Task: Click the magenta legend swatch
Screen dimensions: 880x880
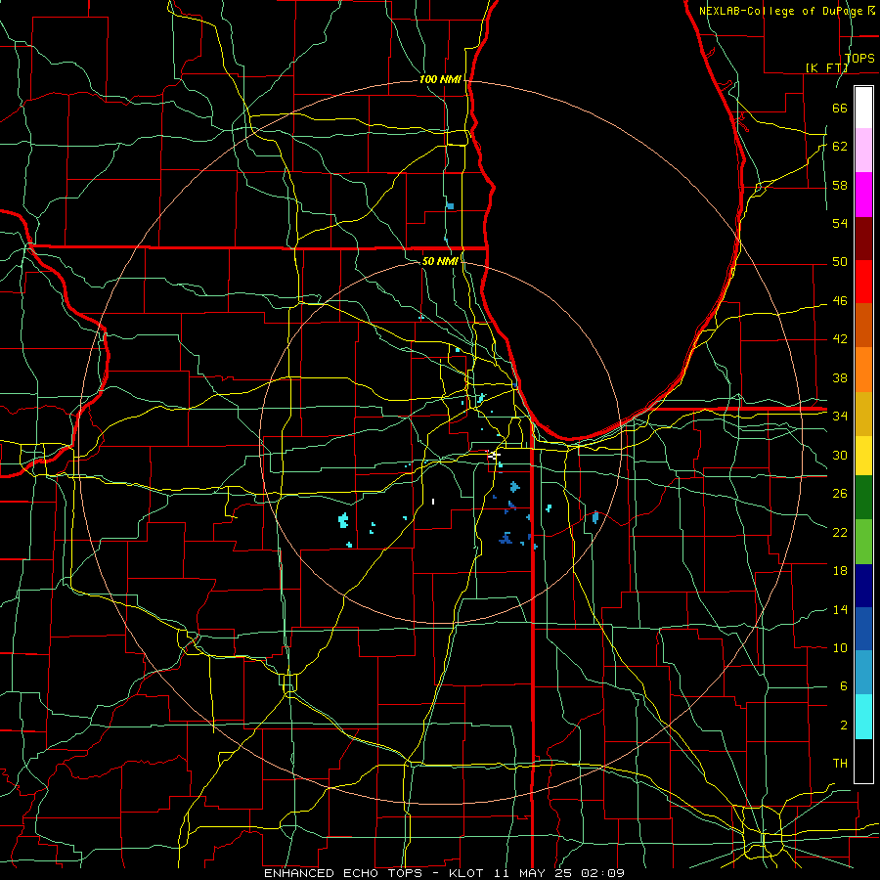Action: click(x=863, y=195)
